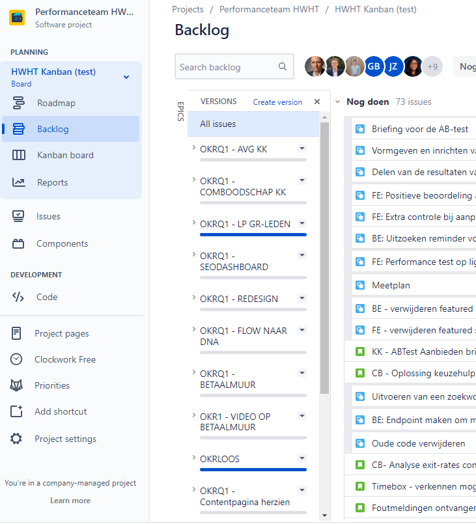476x524 pixels.
Task: Click the task icon of Oude code verwijderen
Action: (360, 443)
